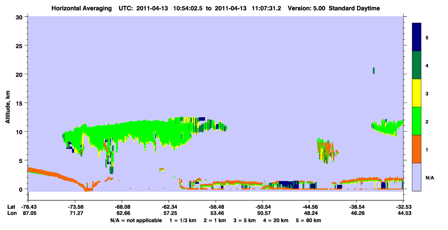Screen dimensions: 448x230
Task: Click the legend text 'N/A = not applicable'
Action: tap(136, 220)
